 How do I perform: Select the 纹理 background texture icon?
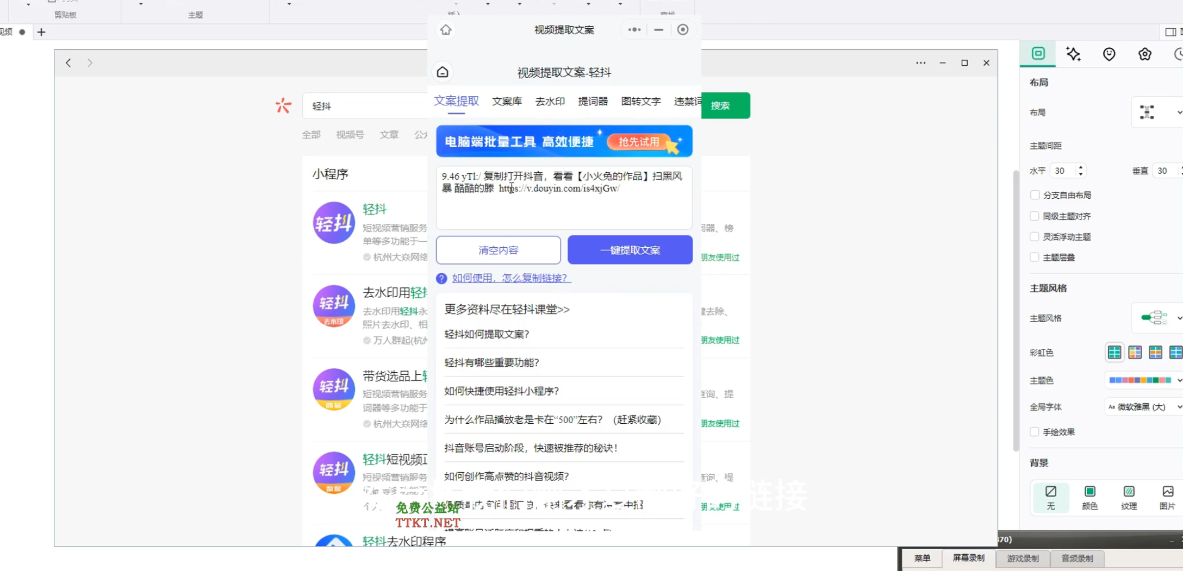tap(1129, 497)
